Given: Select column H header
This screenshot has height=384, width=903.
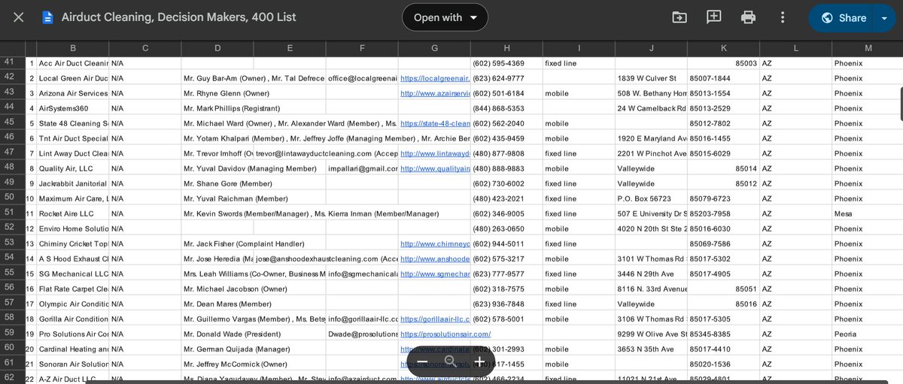Looking at the screenshot, I should [506, 48].
